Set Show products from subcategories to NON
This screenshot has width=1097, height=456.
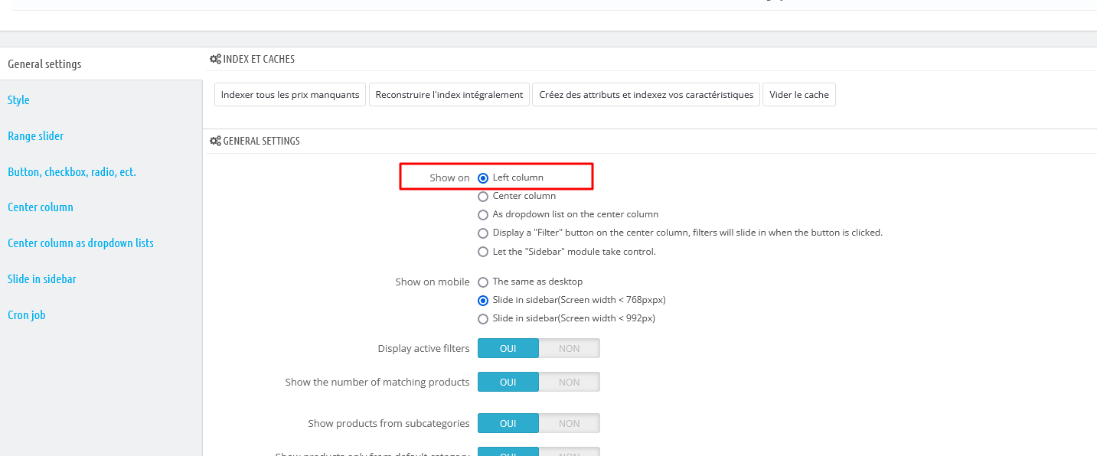[569, 423]
